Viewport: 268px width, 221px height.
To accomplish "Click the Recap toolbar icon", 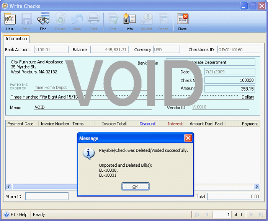I will click(x=163, y=19).
